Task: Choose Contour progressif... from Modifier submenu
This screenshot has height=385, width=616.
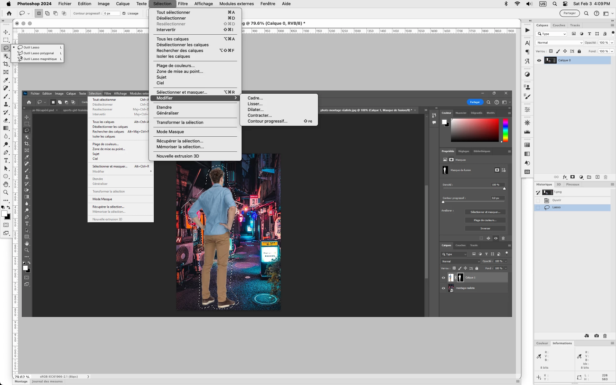Action: (x=267, y=121)
